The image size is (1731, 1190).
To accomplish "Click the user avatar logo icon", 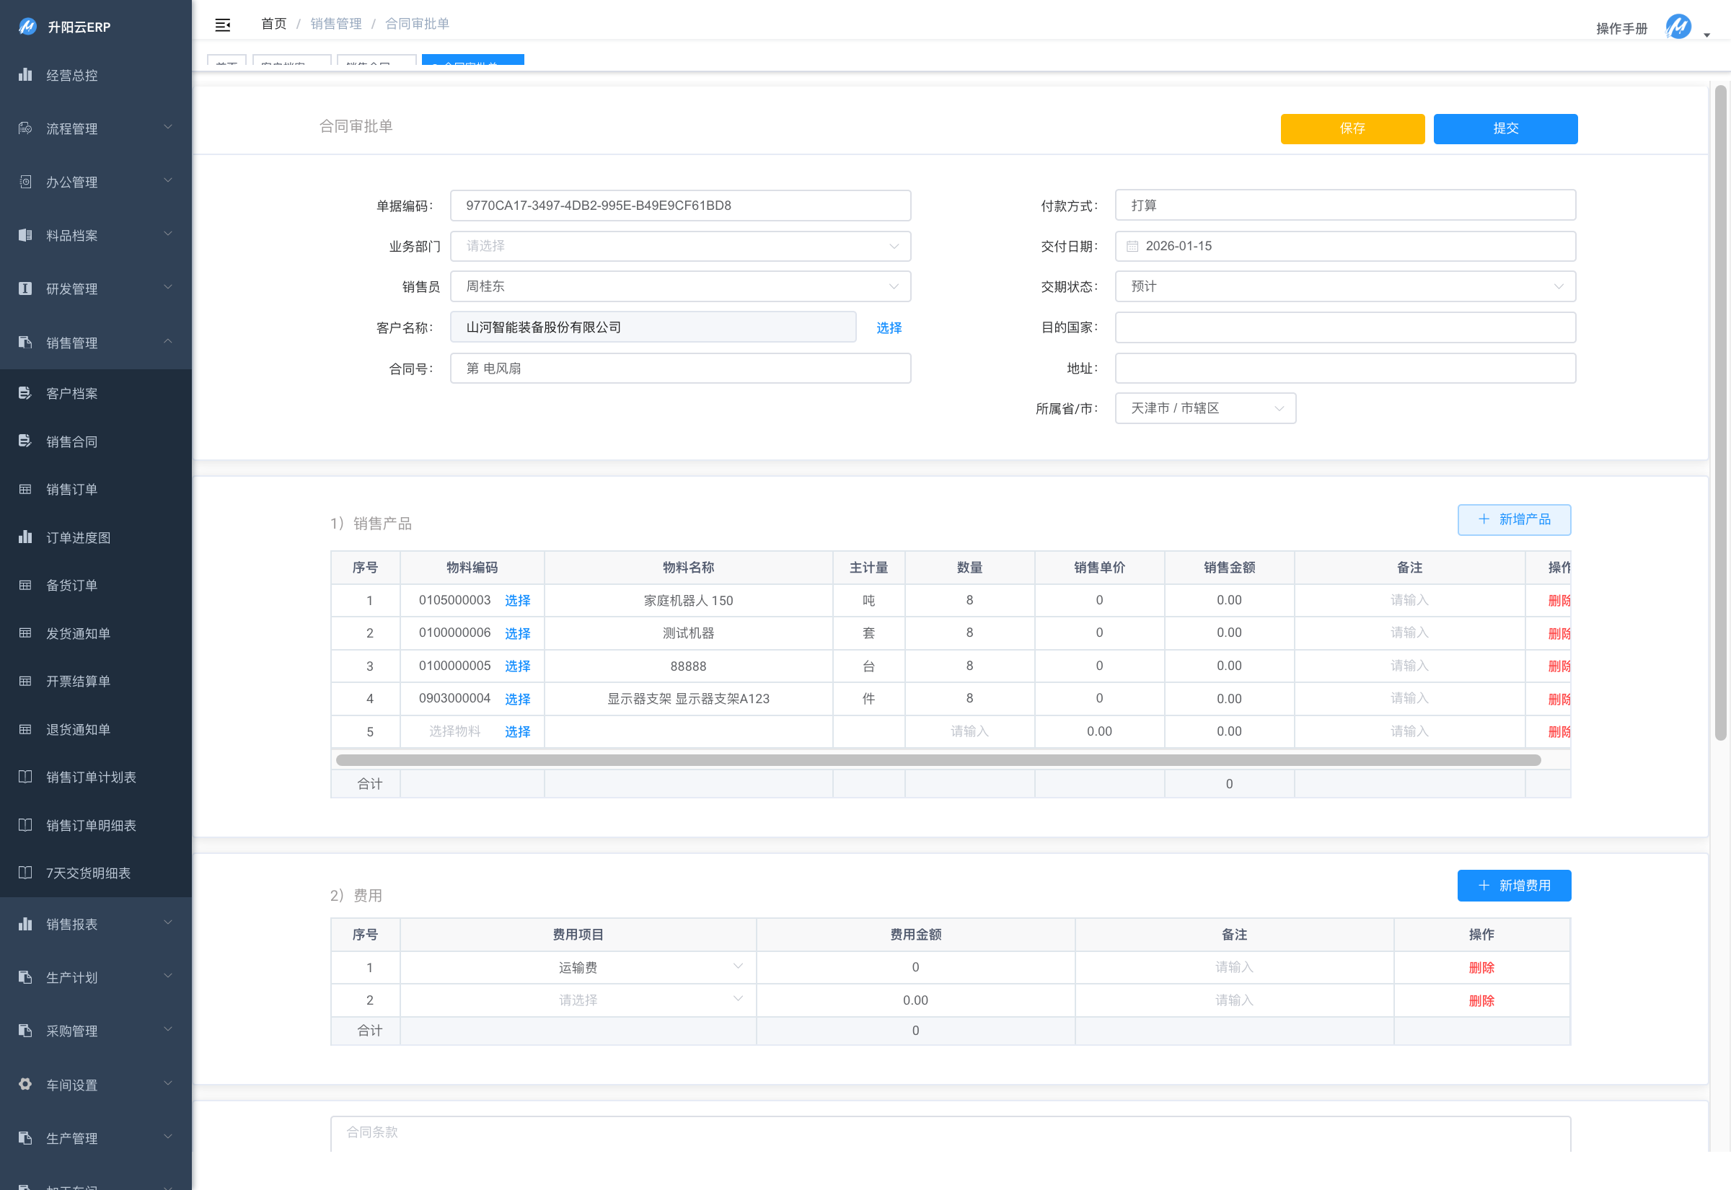I will (1678, 27).
